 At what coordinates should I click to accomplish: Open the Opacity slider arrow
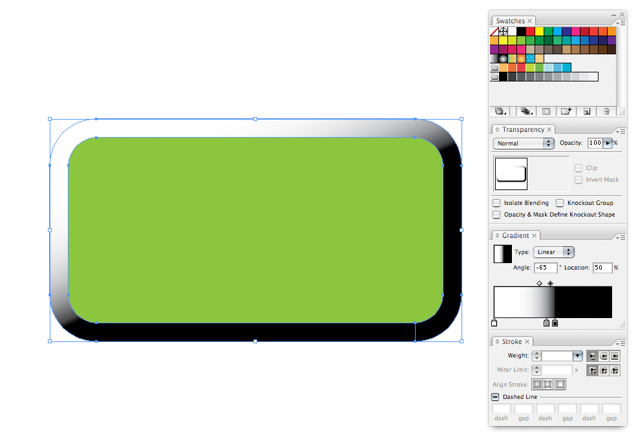coord(608,143)
